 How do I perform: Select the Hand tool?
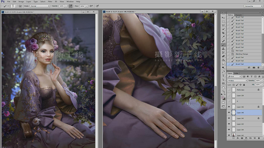coord(223,87)
